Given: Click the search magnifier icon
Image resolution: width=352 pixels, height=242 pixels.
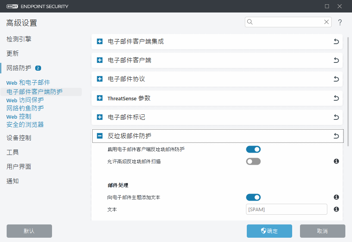Looking at the screenshot, I should click(250, 22).
